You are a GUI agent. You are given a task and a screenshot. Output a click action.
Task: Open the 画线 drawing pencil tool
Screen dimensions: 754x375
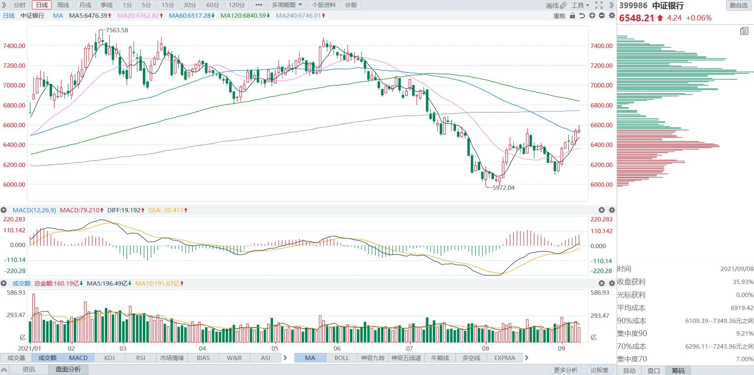[556, 5]
